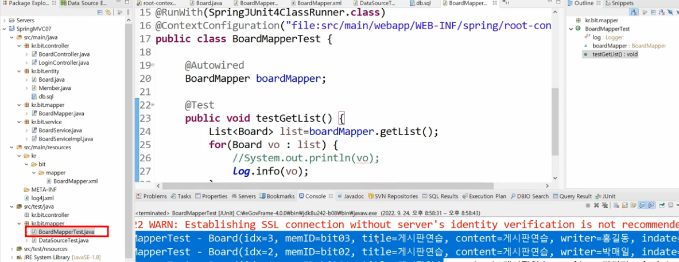Collapse src/main/java folder
This screenshot has width=679, height=262.
[11, 37]
